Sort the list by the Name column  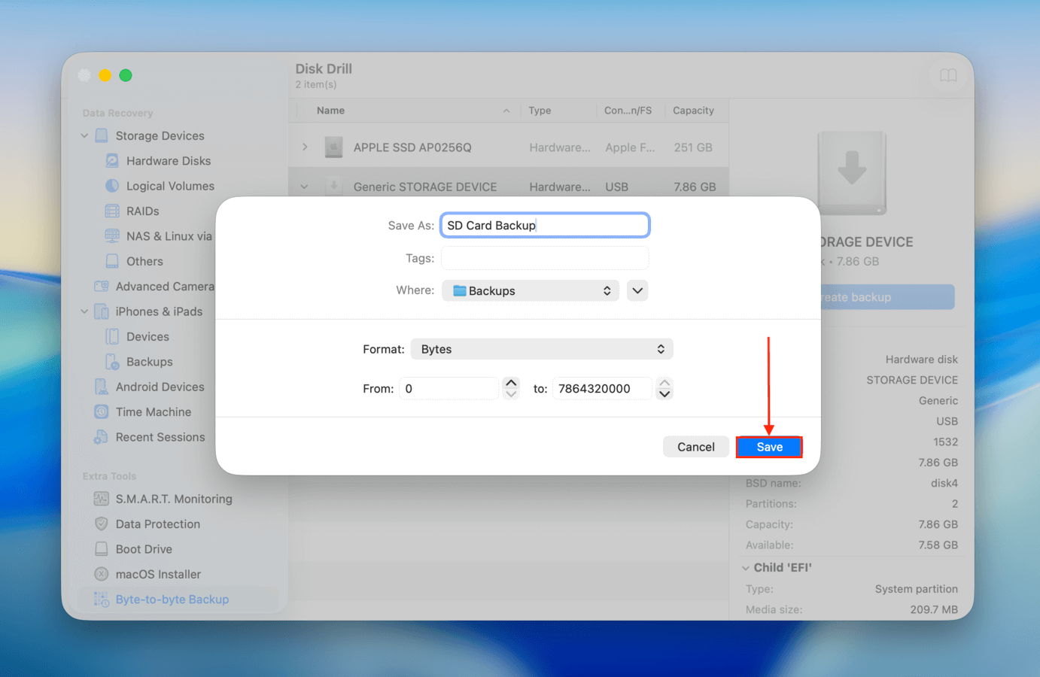(x=331, y=110)
